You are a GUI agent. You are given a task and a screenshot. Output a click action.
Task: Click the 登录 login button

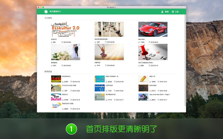pos(165,12)
